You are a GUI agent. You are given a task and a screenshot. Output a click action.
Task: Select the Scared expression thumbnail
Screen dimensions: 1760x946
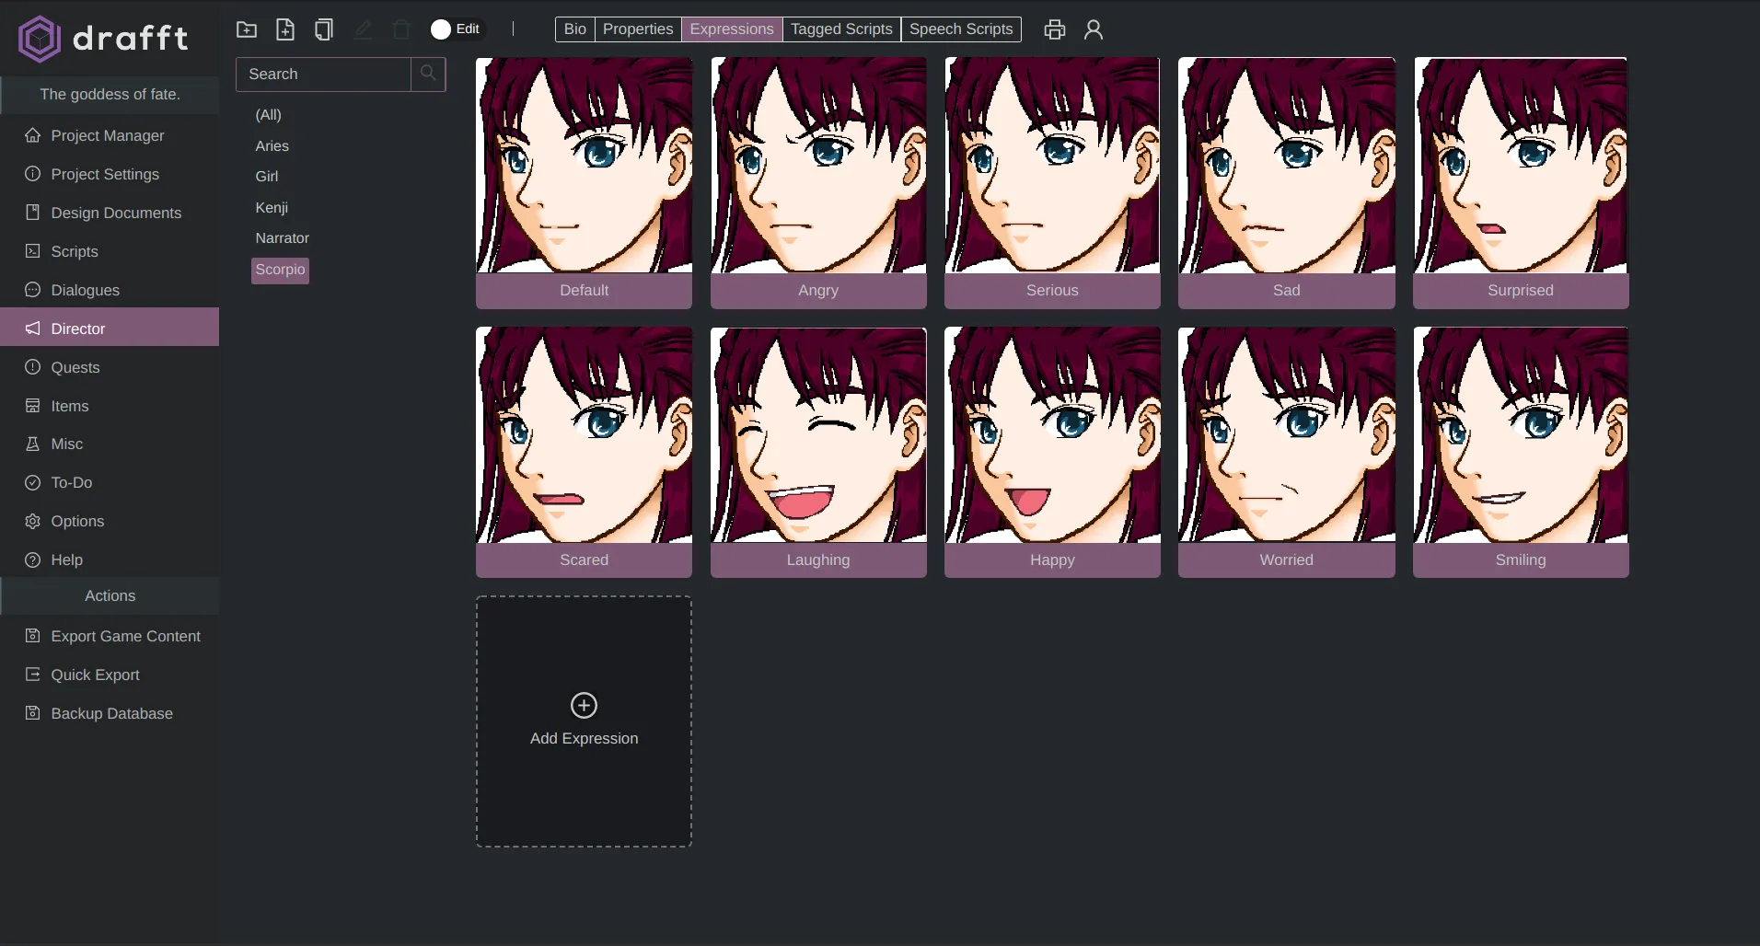click(584, 453)
